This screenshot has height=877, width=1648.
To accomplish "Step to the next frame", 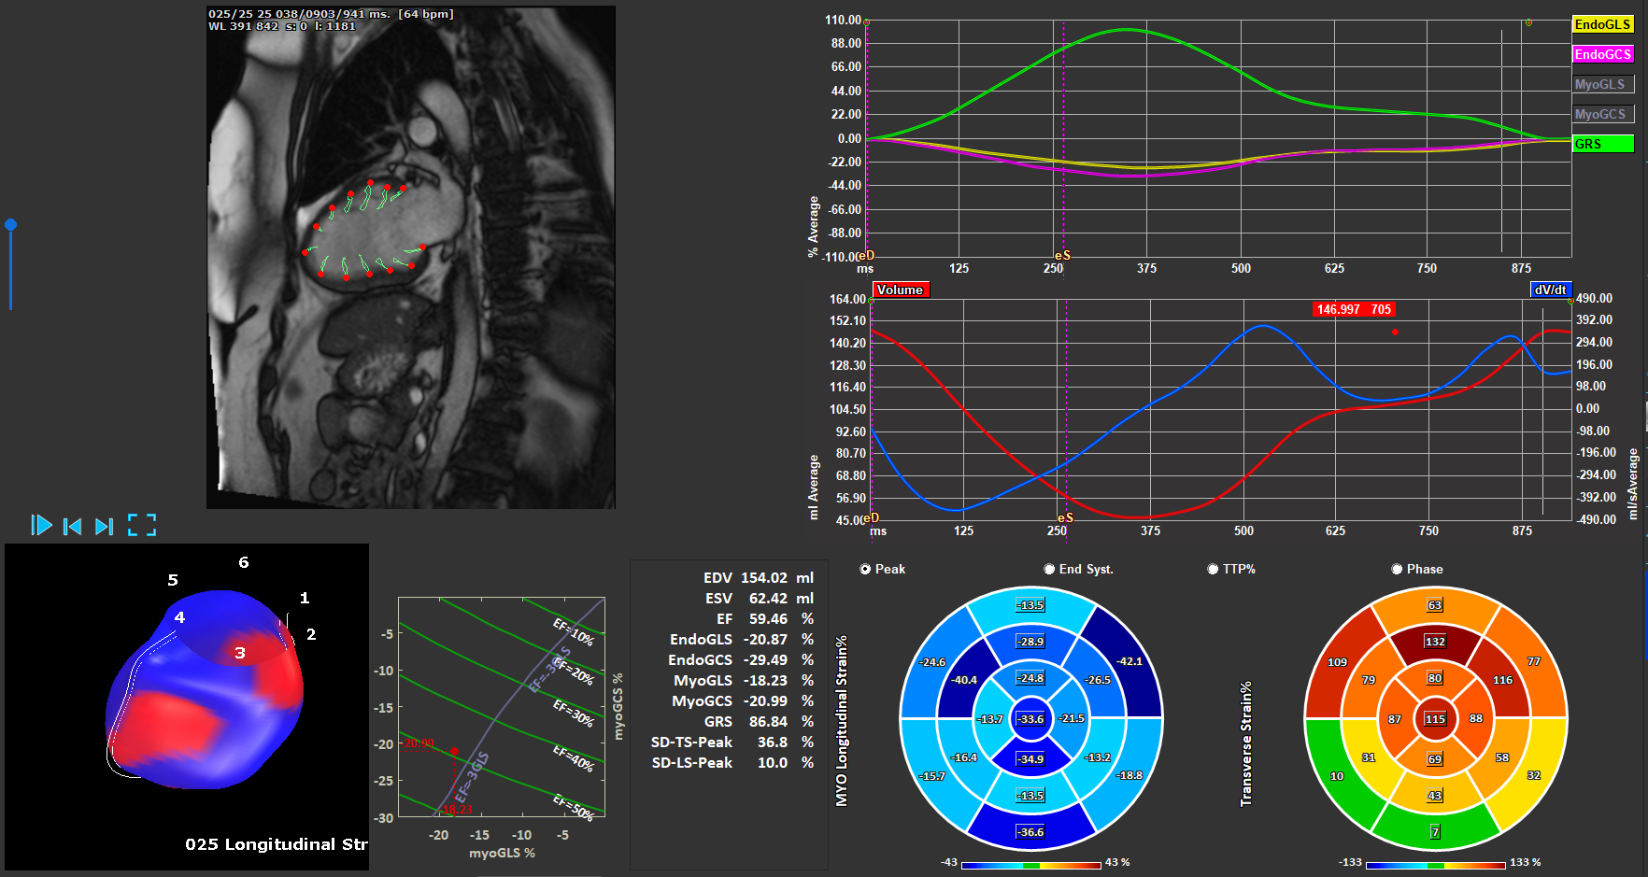I will (x=104, y=526).
